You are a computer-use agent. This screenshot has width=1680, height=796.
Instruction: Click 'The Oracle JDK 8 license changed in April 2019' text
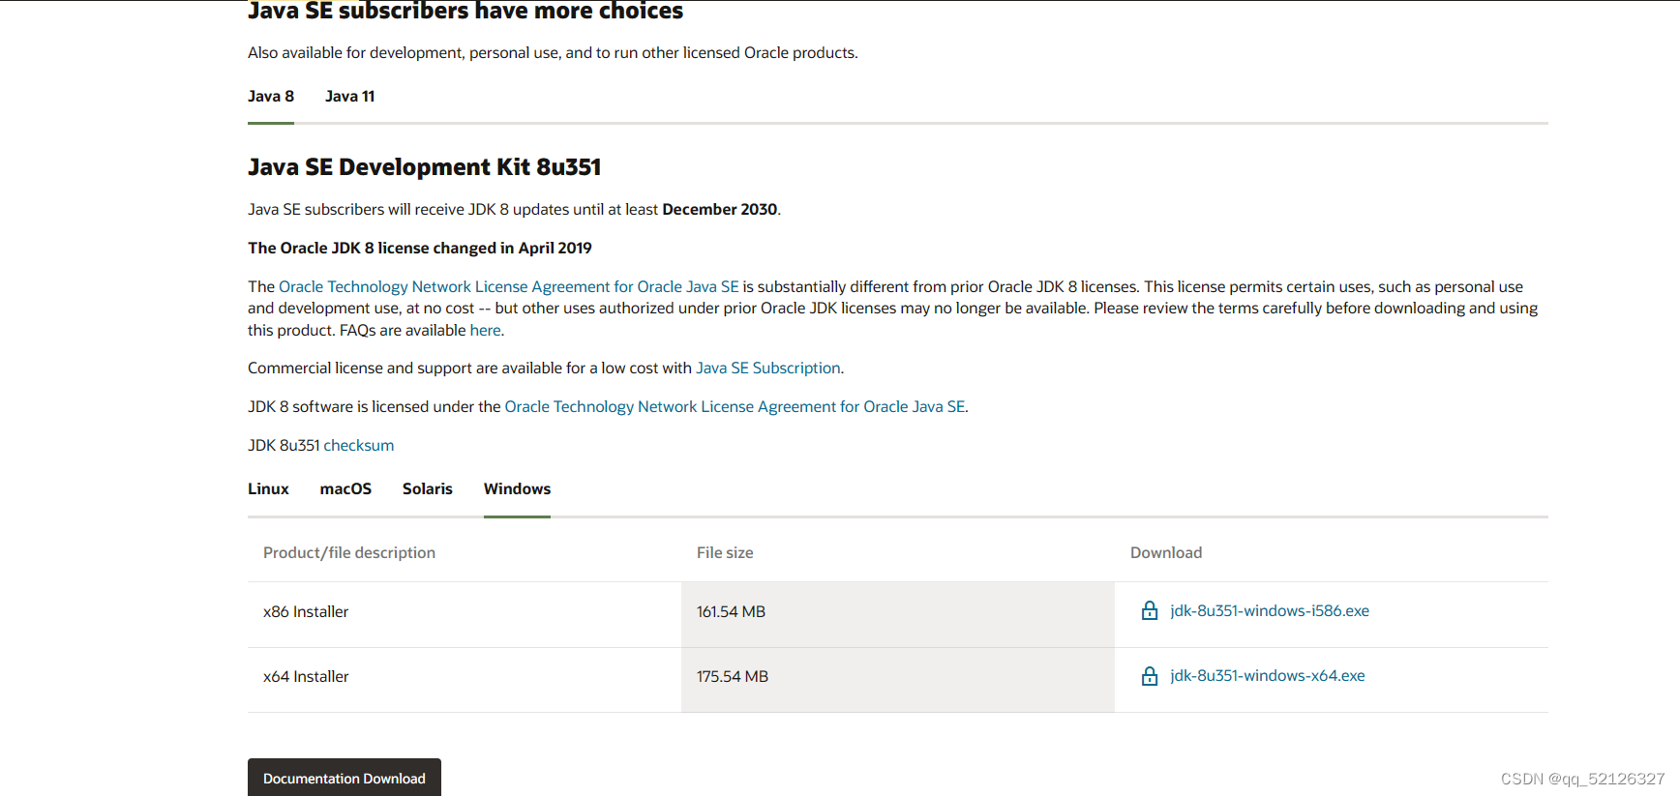coord(420,248)
